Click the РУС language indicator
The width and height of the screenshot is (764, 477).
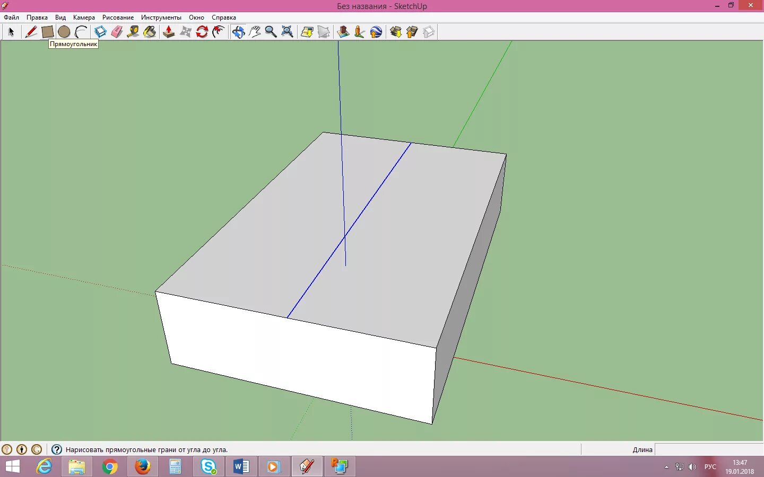(710, 467)
